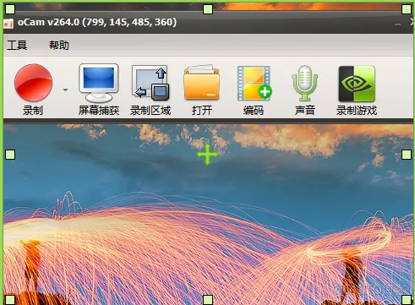This screenshot has width=415, height=305.
Task: Click the middle-right capture region handle
Action: pos(407,155)
